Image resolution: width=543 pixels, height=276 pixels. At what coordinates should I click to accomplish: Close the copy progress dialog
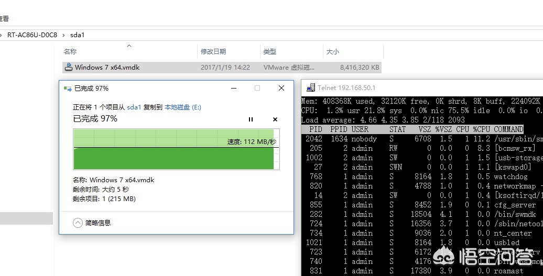(x=281, y=88)
